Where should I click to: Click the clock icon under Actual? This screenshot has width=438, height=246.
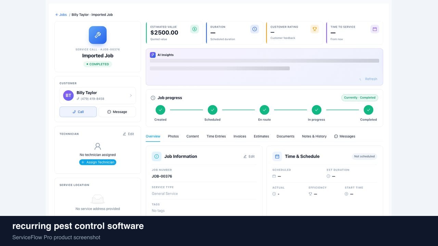click(274, 194)
